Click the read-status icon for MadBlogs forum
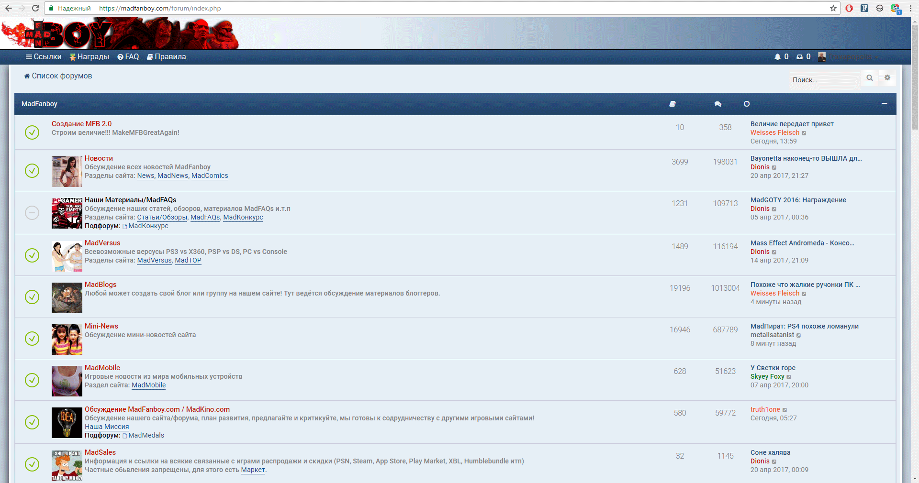This screenshot has height=483, width=919. [32, 297]
